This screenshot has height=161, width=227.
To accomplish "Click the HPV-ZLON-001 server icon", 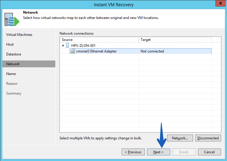I will (x=67, y=45).
